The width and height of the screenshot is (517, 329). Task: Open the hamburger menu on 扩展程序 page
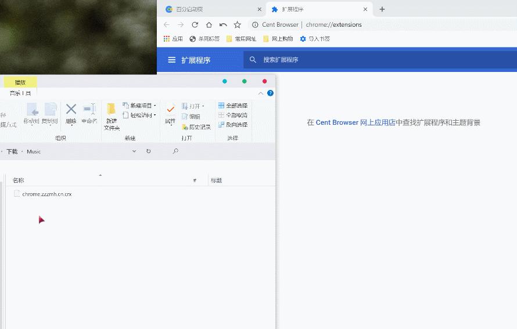[x=172, y=60]
